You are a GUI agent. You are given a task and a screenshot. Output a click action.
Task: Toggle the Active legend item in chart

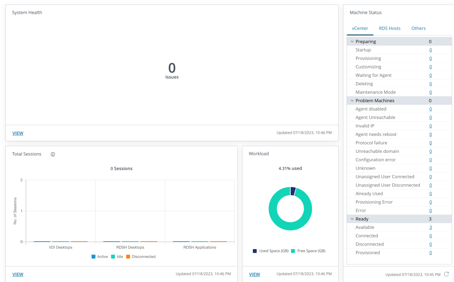[100, 257]
